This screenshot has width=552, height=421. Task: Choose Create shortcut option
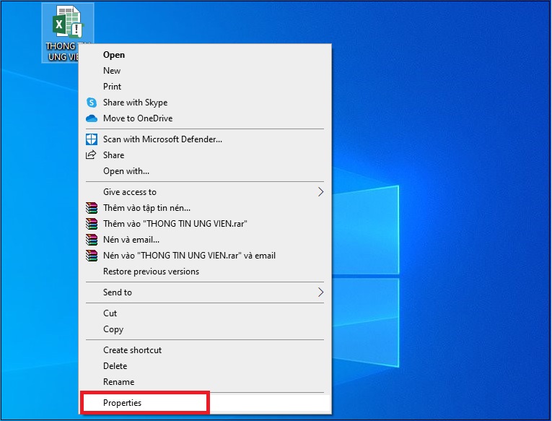[132, 350]
